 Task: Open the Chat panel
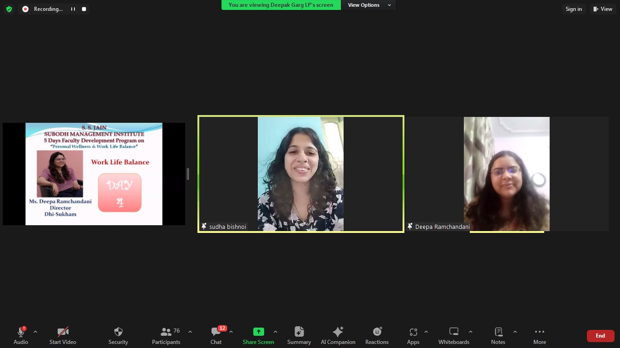(216, 336)
